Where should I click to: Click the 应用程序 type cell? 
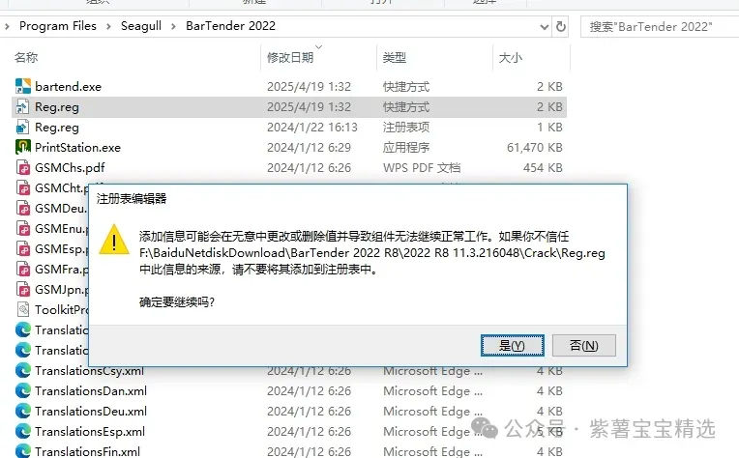point(406,147)
